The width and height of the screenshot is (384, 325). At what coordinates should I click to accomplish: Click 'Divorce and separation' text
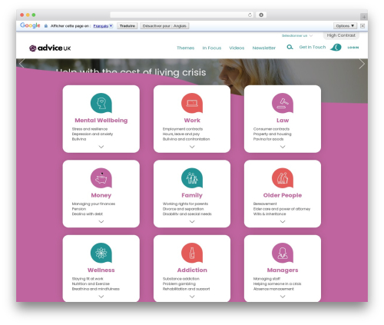(x=184, y=209)
